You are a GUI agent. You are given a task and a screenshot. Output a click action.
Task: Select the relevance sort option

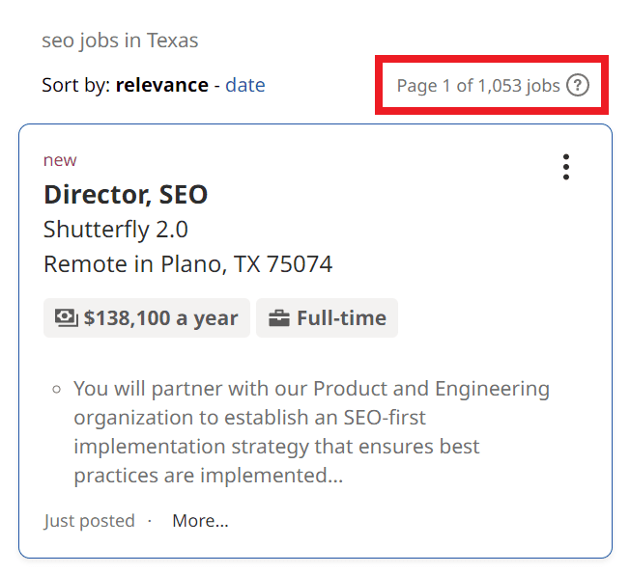pyautogui.click(x=162, y=85)
